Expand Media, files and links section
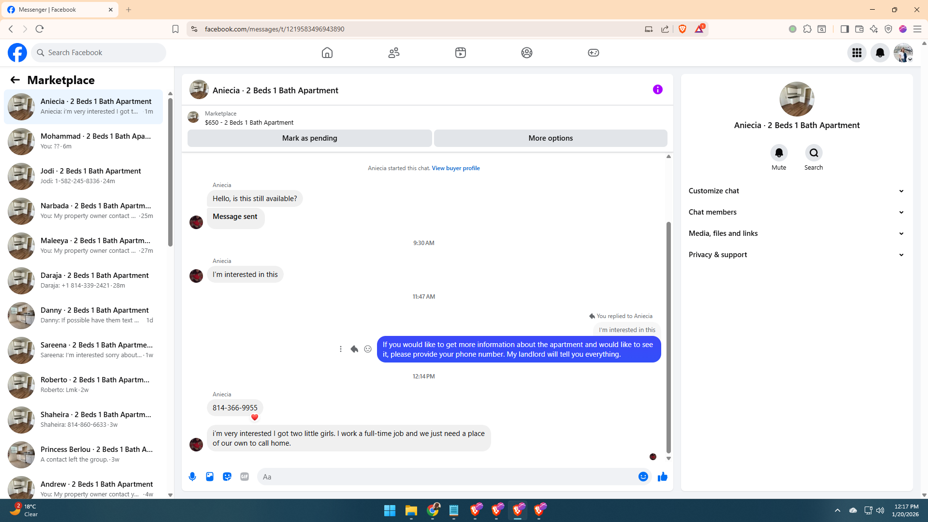This screenshot has height=522, width=928. [x=797, y=233]
